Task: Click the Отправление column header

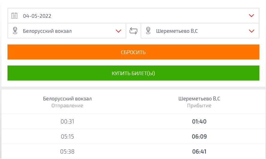Action: pos(67,106)
